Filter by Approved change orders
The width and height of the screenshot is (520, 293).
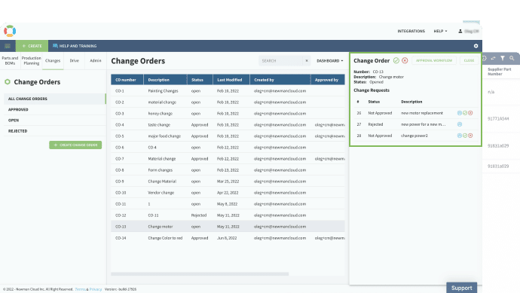pos(55,109)
